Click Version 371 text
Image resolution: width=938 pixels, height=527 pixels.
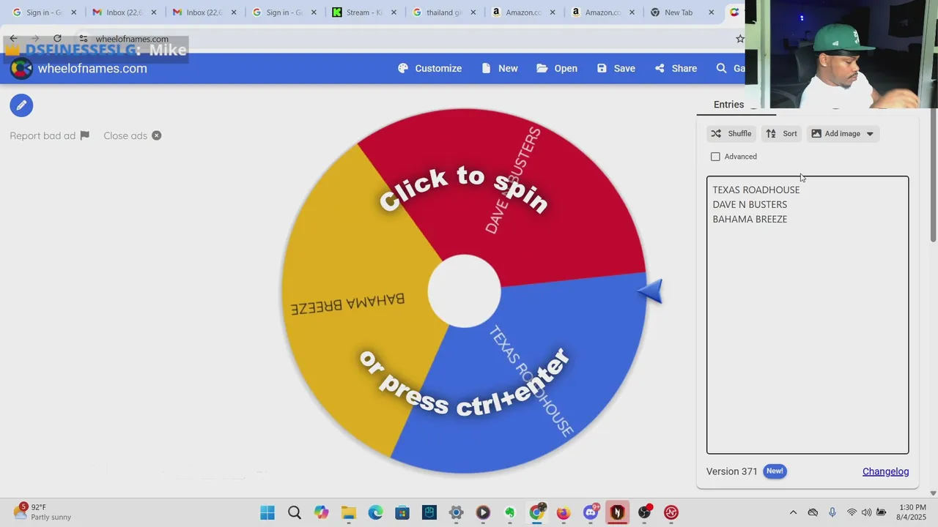(x=731, y=471)
